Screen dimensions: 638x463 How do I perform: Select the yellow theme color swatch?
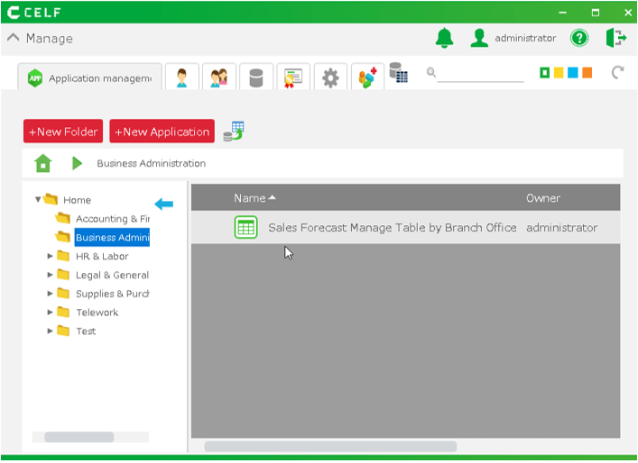(559, 73)
